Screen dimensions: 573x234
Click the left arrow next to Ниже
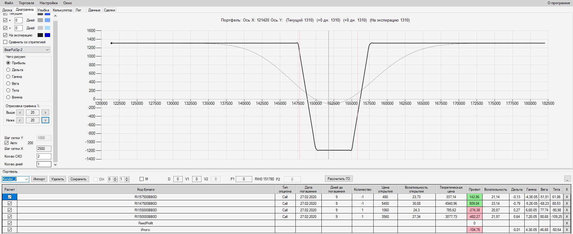tap(20, 120)
